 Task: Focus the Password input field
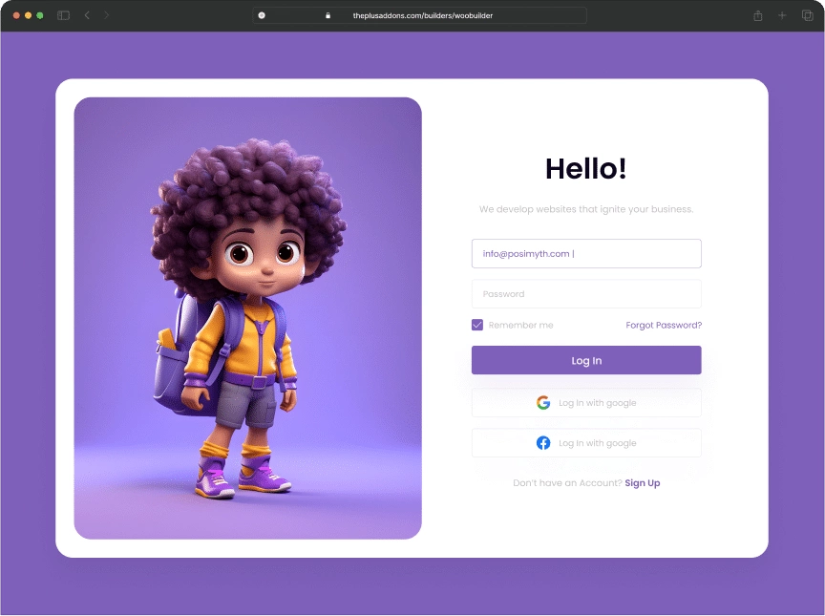586,294
